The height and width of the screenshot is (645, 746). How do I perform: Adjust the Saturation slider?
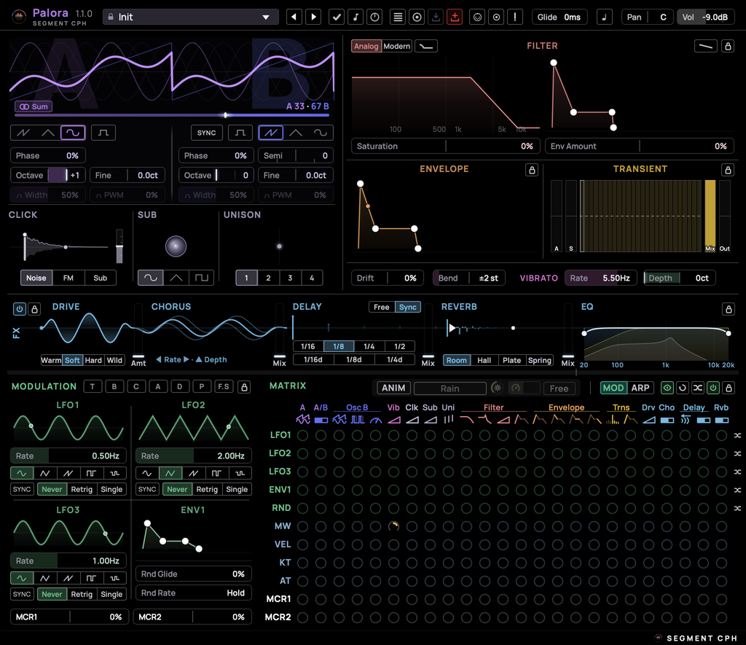tap(445, 146)
